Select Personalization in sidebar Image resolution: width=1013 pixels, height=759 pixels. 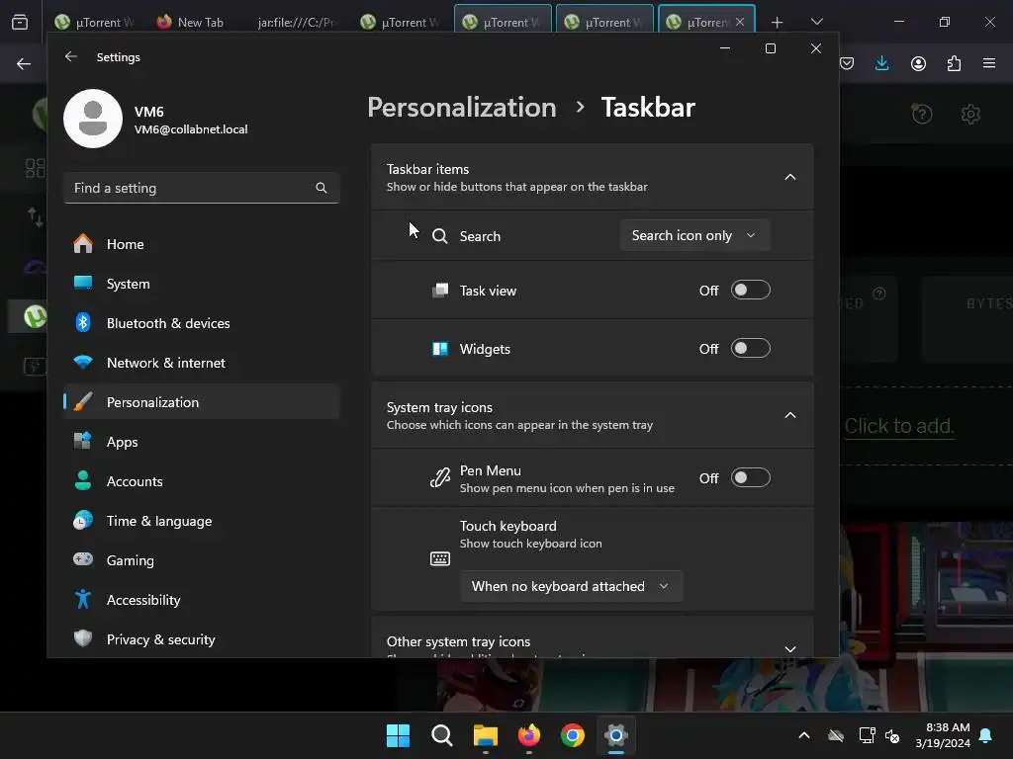[x=201, y=402]
